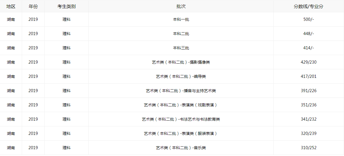Click the 批次 column header
Image resolution: width=344 pixels, height=156 pixels.
(181, 6)
